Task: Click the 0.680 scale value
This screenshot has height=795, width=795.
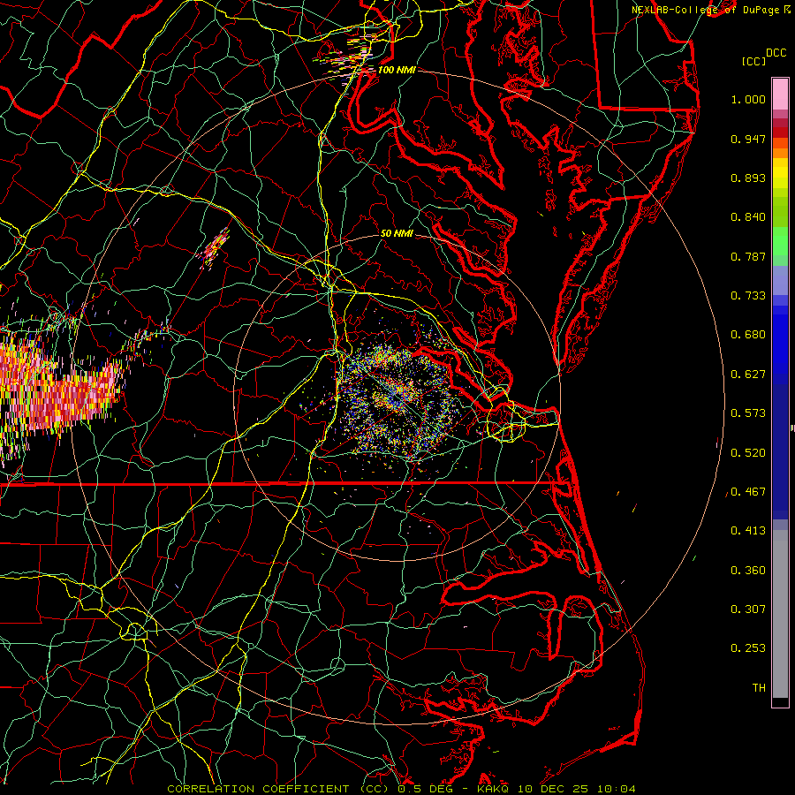Action: [x=748, y=335]
